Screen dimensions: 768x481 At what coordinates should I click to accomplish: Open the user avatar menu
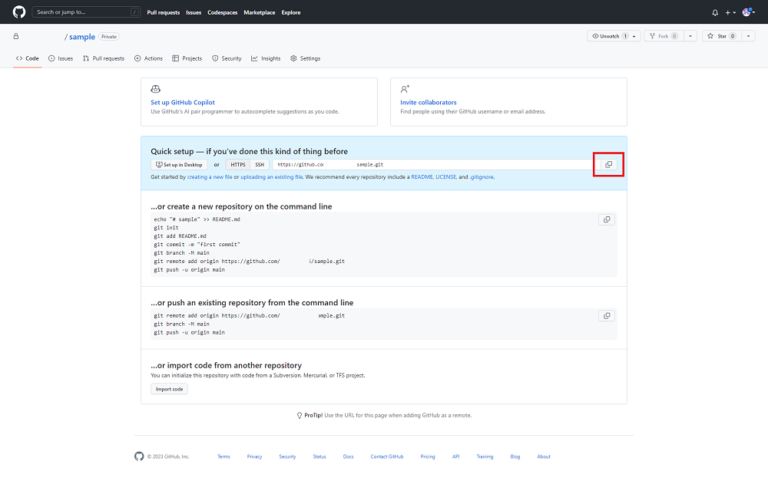[748, 12]
